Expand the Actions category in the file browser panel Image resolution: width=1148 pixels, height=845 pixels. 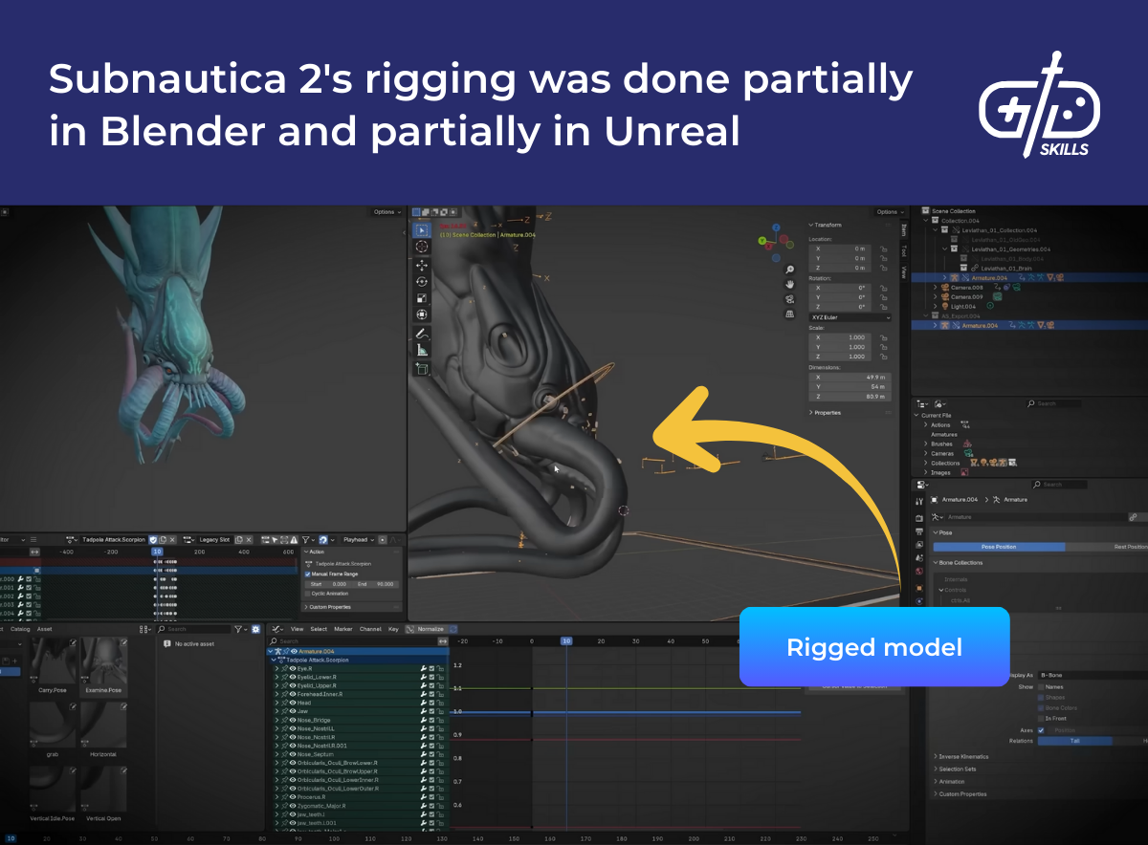coord(926,424)
